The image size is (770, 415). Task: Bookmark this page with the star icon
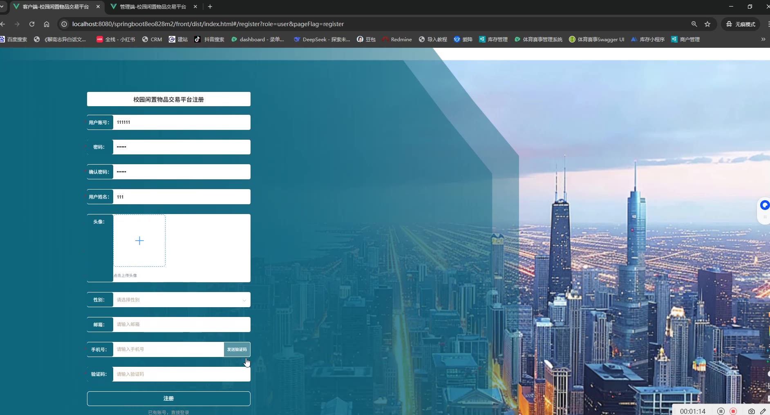[707, 24]
